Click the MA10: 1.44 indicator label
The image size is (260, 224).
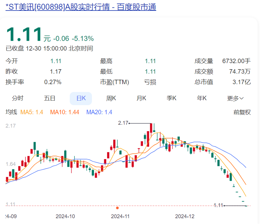tap(65, 112)
